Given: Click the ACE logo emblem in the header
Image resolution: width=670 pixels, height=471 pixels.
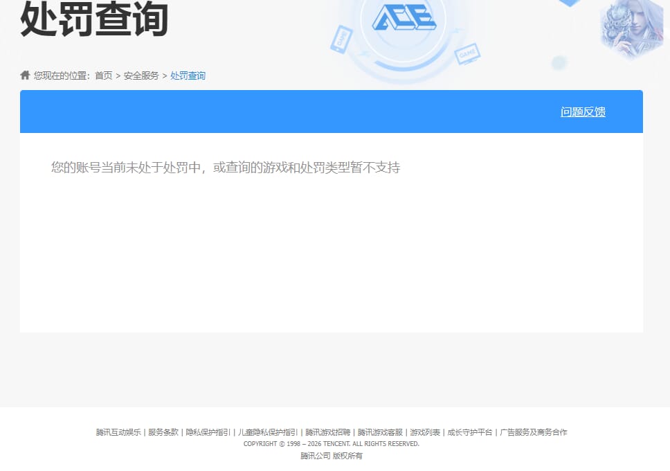Looking at the screenshot, I should pos(405,19).
